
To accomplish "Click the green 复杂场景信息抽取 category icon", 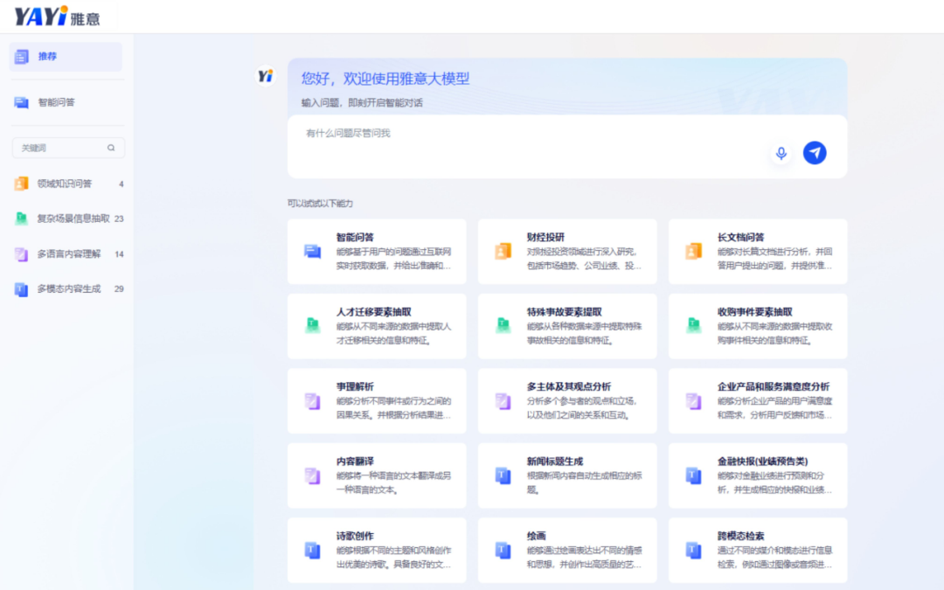I will (x=21, y=219).
